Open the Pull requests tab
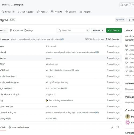This screenshot has width=134, height=135. click(26, 12)
